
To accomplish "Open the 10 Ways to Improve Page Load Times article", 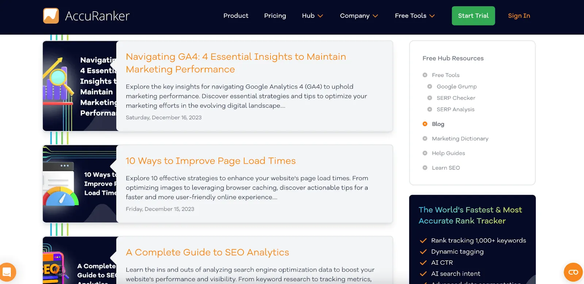I will click(x=211, y=161).
